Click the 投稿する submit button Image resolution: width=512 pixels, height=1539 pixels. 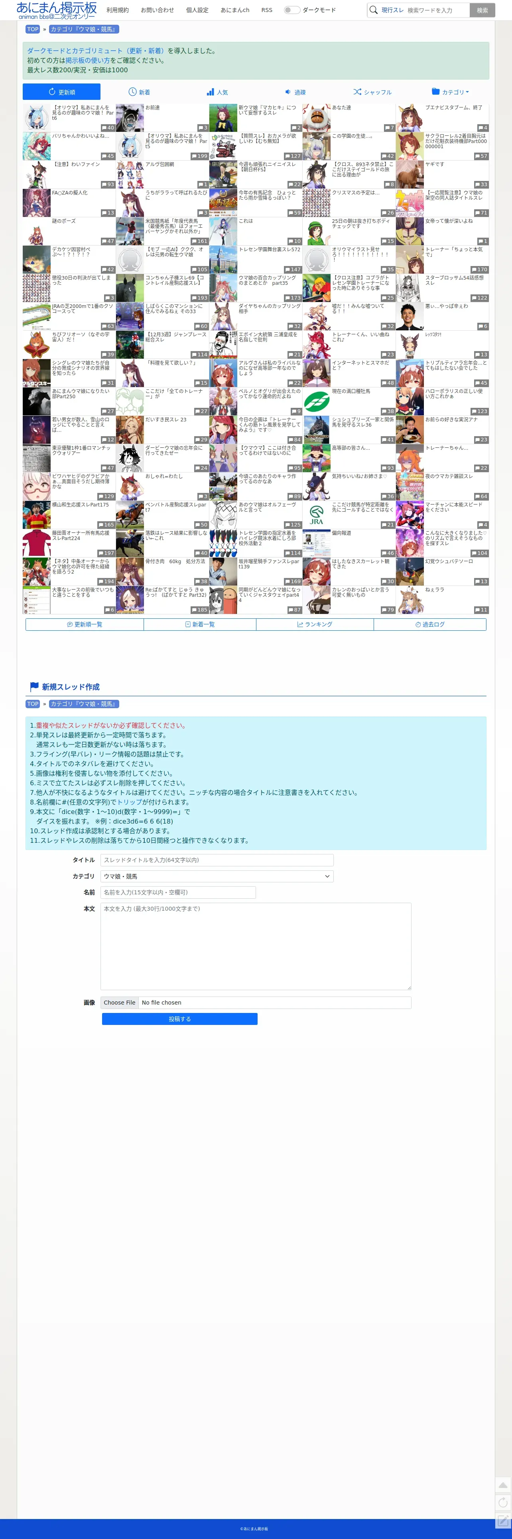179,1019
